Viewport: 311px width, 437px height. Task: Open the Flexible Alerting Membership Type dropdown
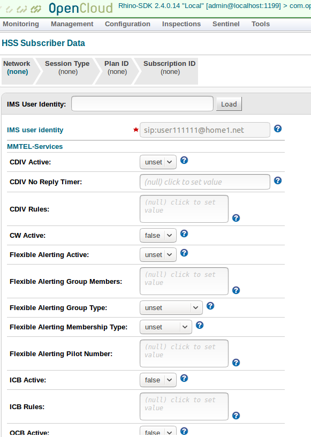tap(165, 326)
